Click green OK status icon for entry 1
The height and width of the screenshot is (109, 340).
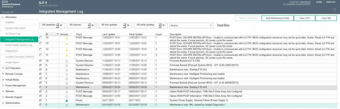[67, 101]
